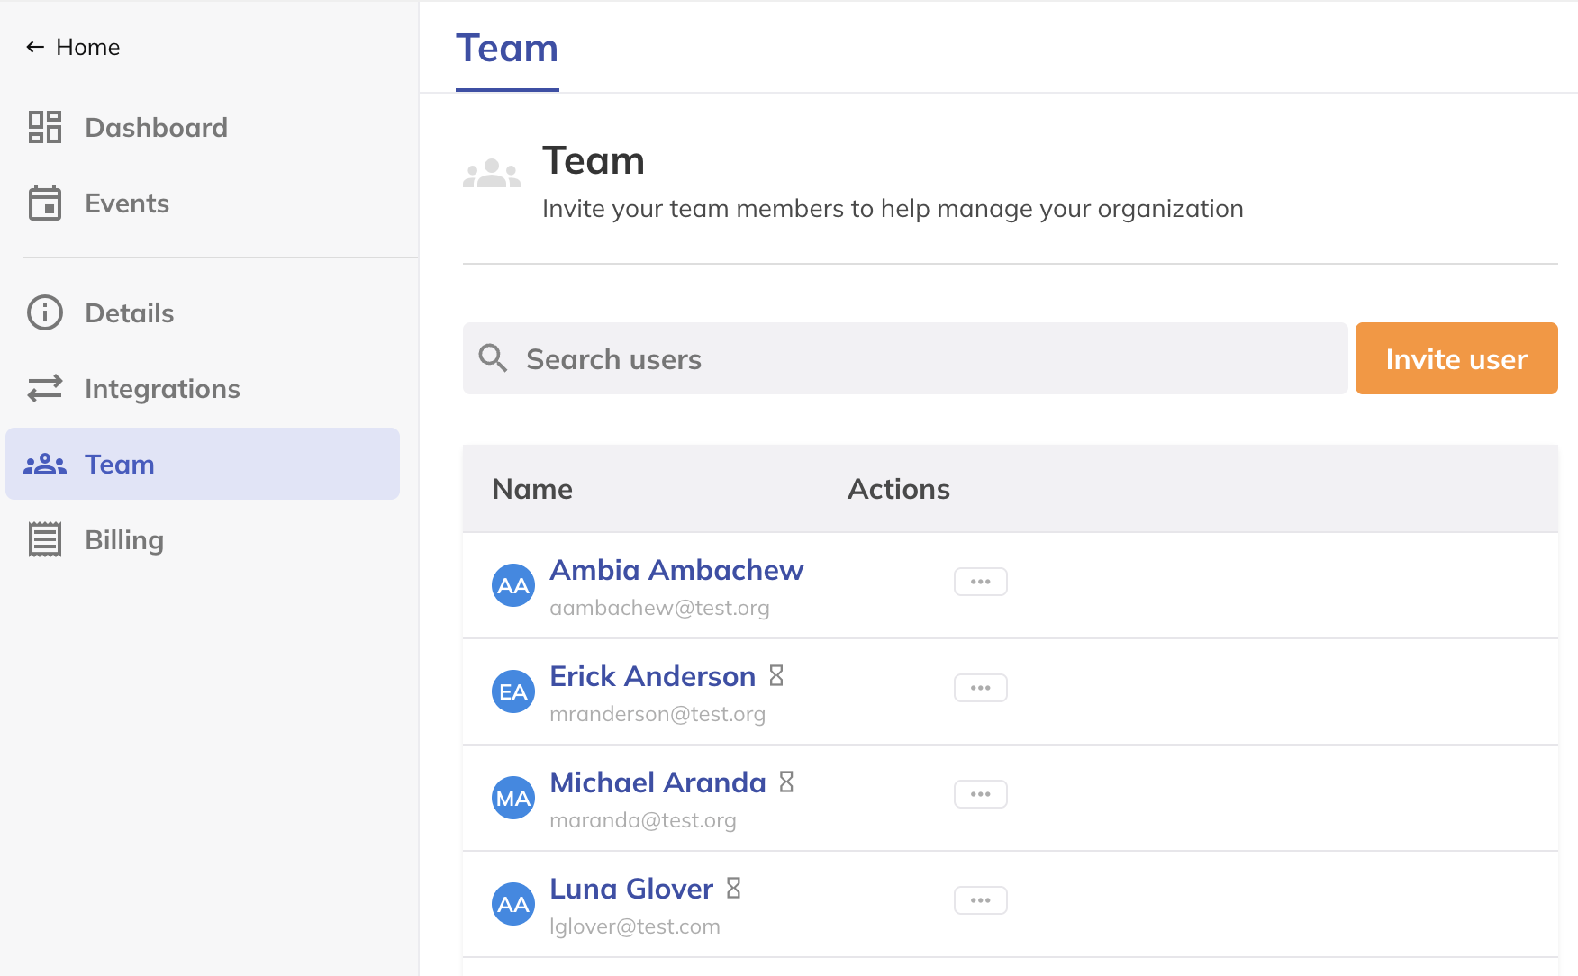Click the Events calendar icon
The image size is (1578, 976).
pos(45,203)
